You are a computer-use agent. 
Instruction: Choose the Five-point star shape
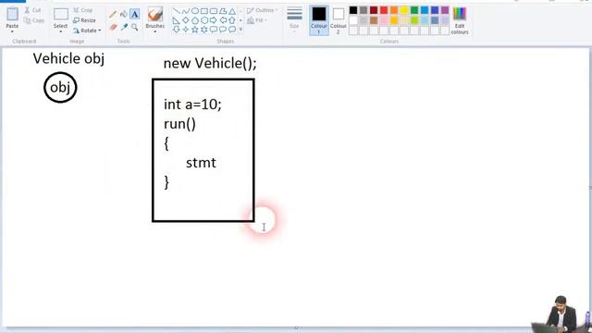195,30
